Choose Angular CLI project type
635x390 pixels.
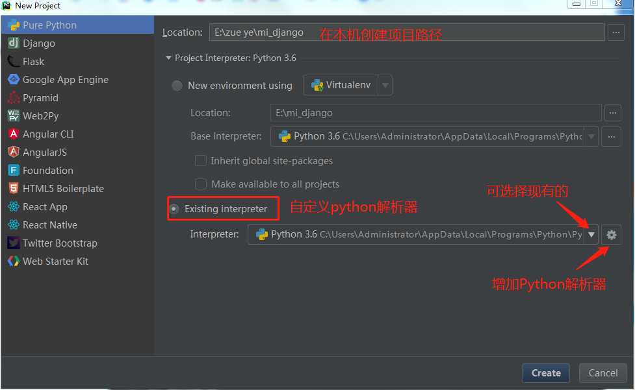(77, 134)
